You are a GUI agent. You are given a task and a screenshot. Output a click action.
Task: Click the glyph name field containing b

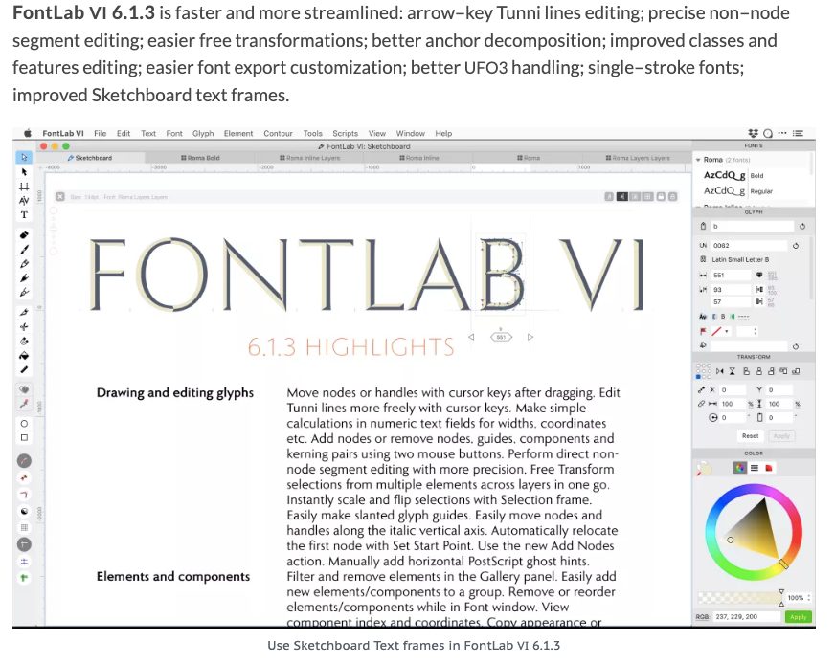752,226
